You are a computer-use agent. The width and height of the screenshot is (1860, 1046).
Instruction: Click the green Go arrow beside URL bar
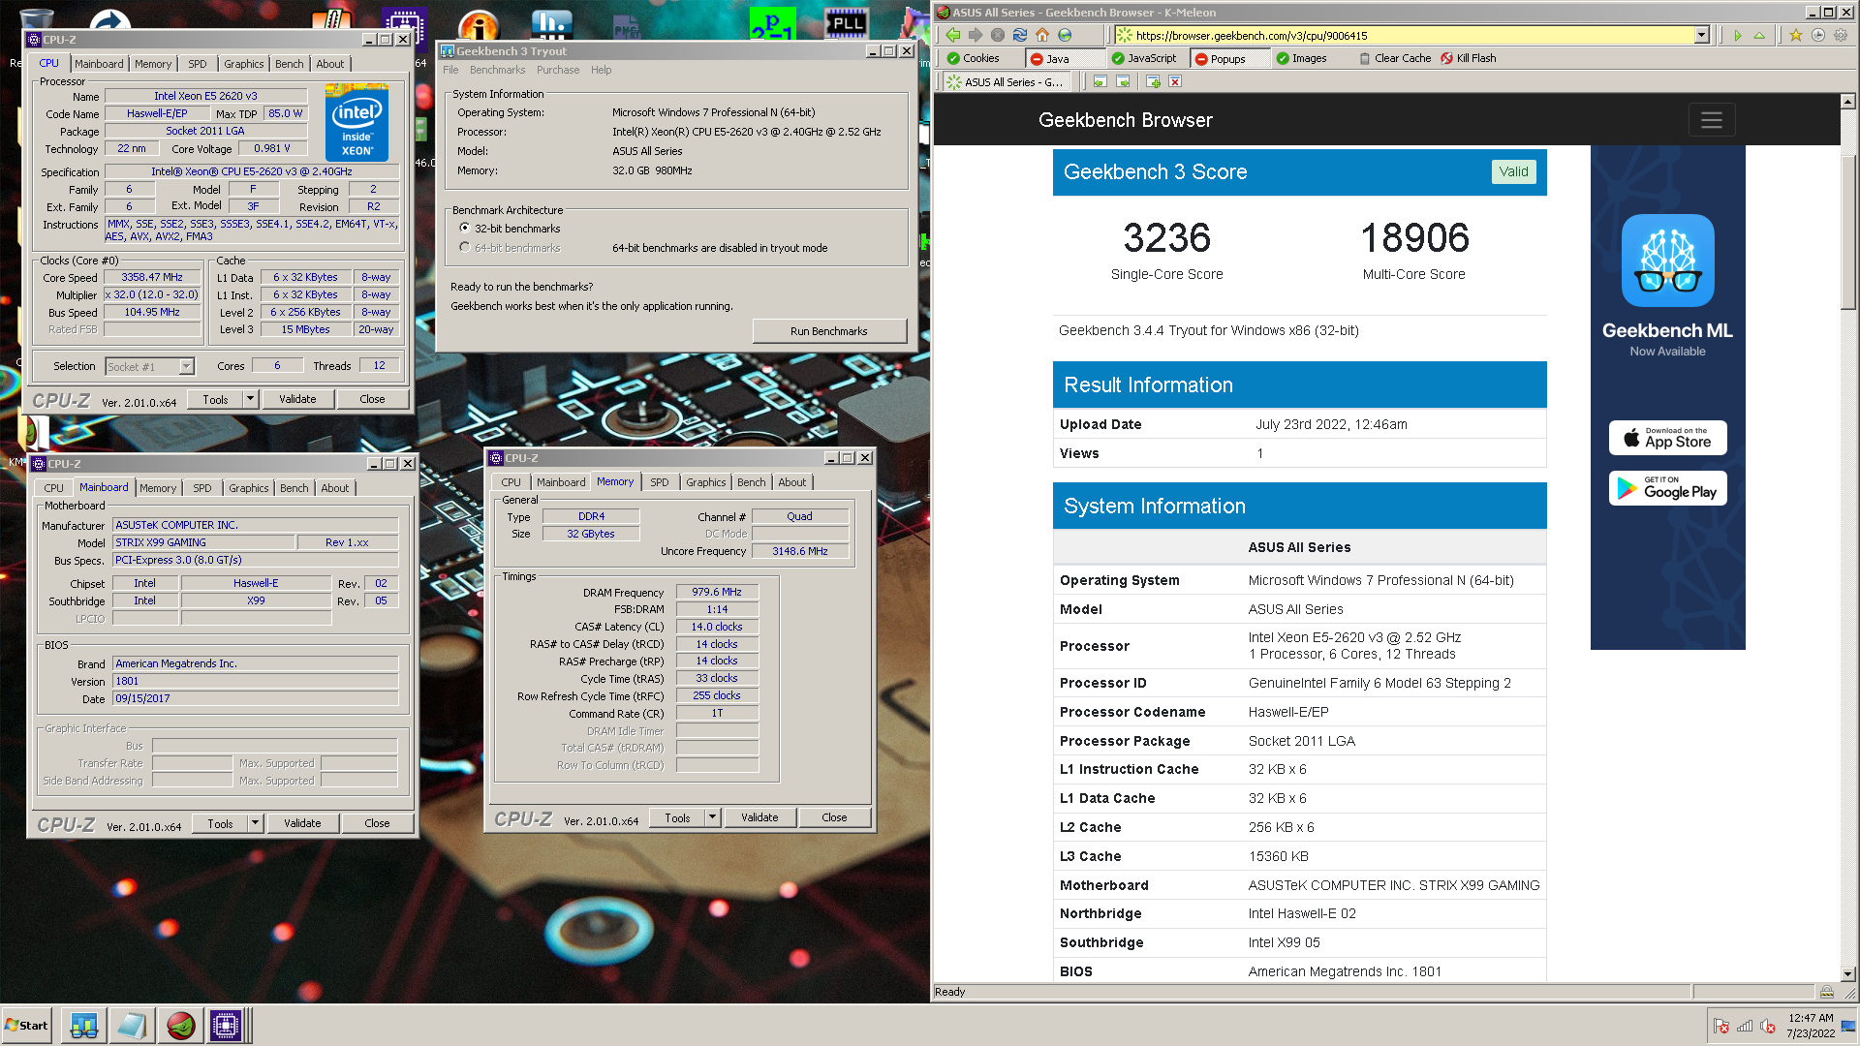pos(1738,35)
